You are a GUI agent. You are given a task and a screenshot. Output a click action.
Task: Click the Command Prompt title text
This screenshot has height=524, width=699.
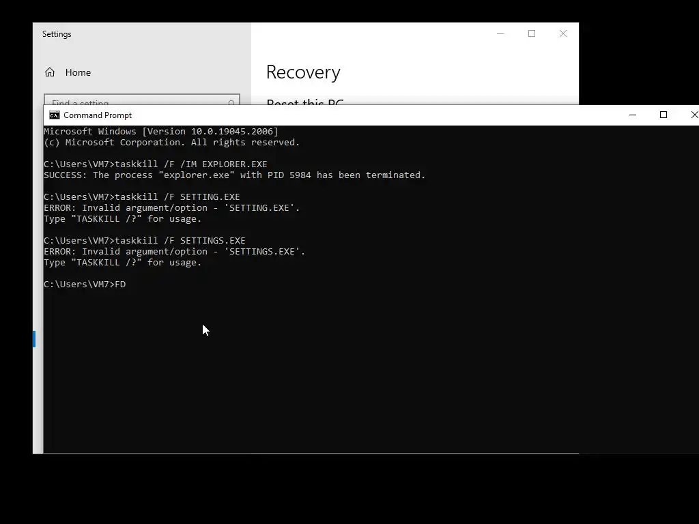click(98, 115)
